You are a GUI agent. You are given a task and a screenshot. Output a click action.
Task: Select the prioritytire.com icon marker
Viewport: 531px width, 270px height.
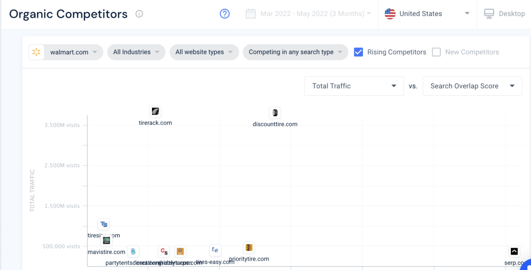(249, 248)
